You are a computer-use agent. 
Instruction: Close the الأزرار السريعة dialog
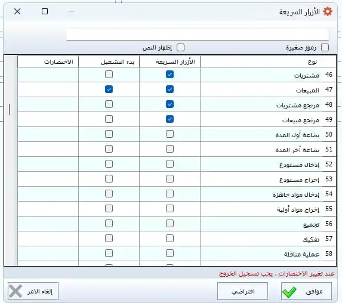17,11
